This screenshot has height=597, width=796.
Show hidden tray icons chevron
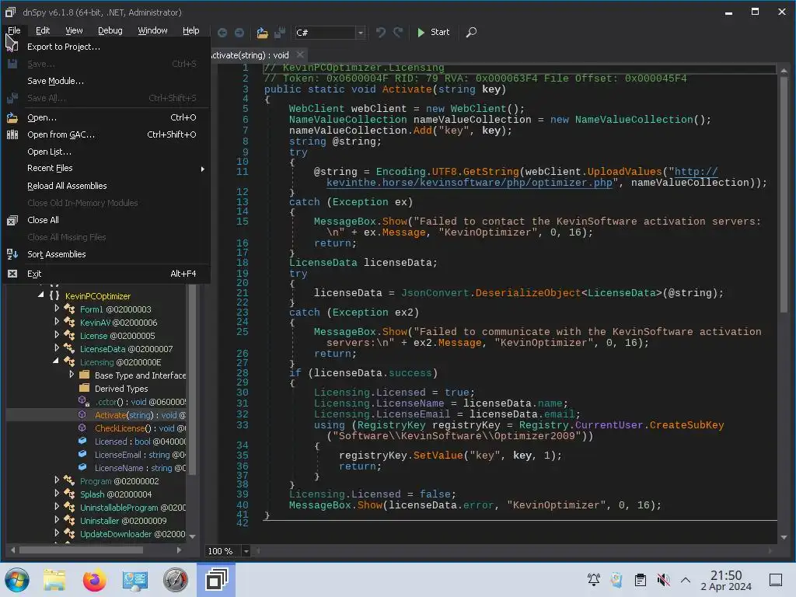686,580
